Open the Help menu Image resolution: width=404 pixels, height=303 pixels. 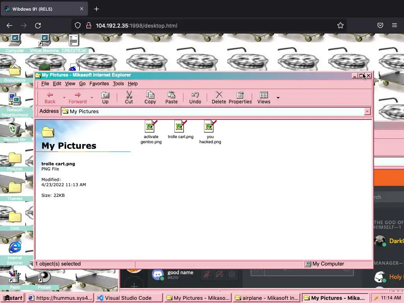[133, 84]
